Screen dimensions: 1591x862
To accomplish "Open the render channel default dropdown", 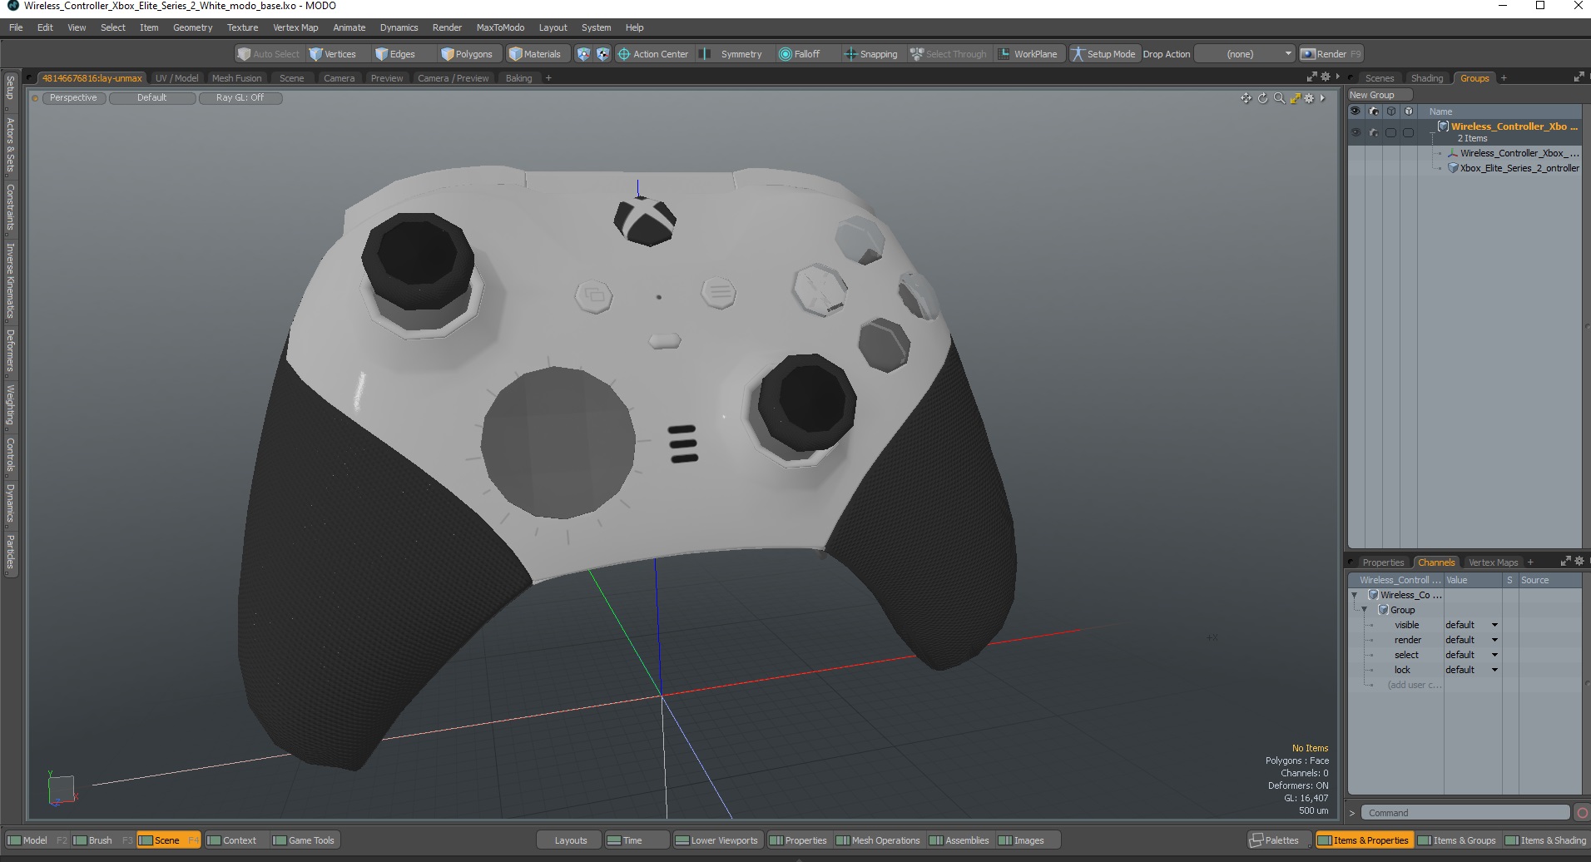I will point(1471,640).
